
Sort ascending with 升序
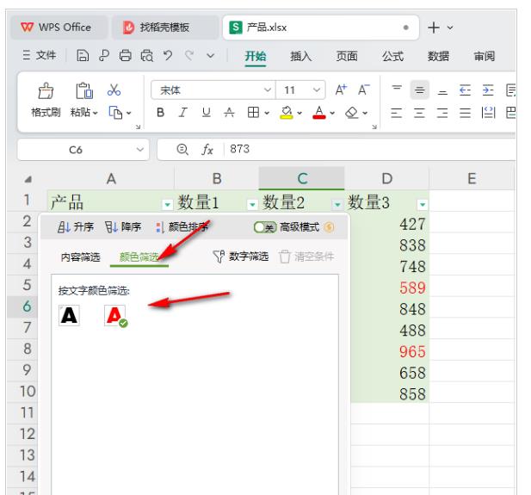click(76, 226)
